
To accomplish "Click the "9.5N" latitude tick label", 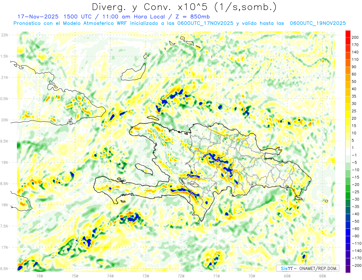I will [5, 141].
